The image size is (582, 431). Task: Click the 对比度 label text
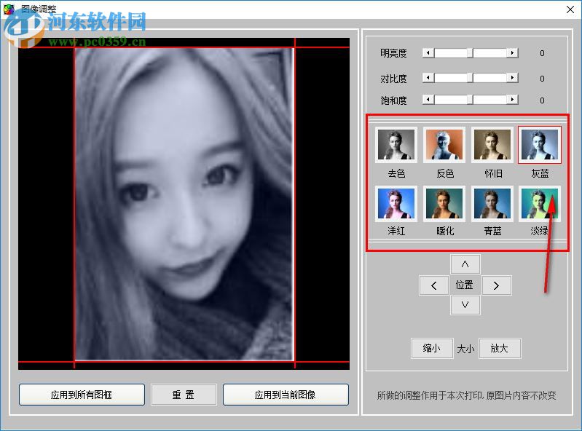coord(393,79)
